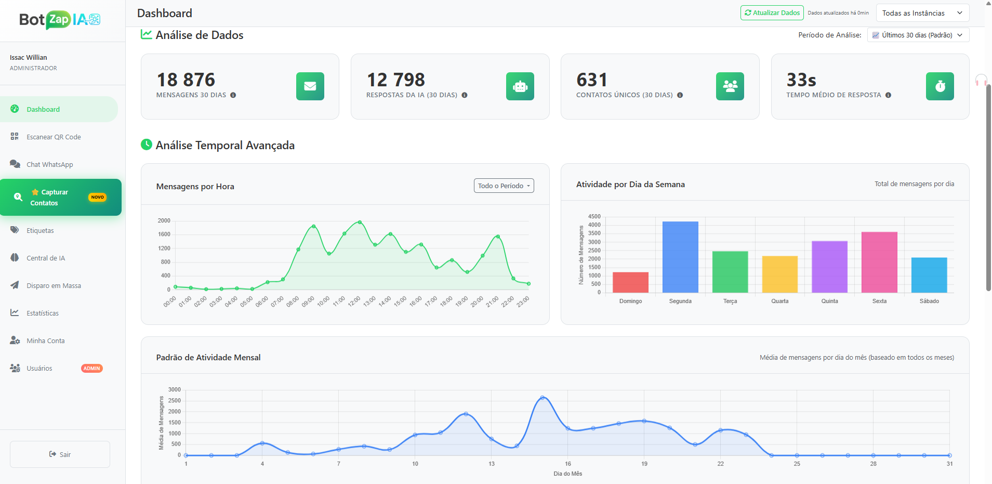Click the BotZap IA logo
This screenshot has width=992, height=484.
point(60,20)
